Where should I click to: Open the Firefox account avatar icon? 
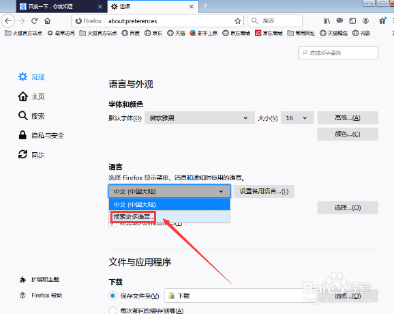click(365, 21)
